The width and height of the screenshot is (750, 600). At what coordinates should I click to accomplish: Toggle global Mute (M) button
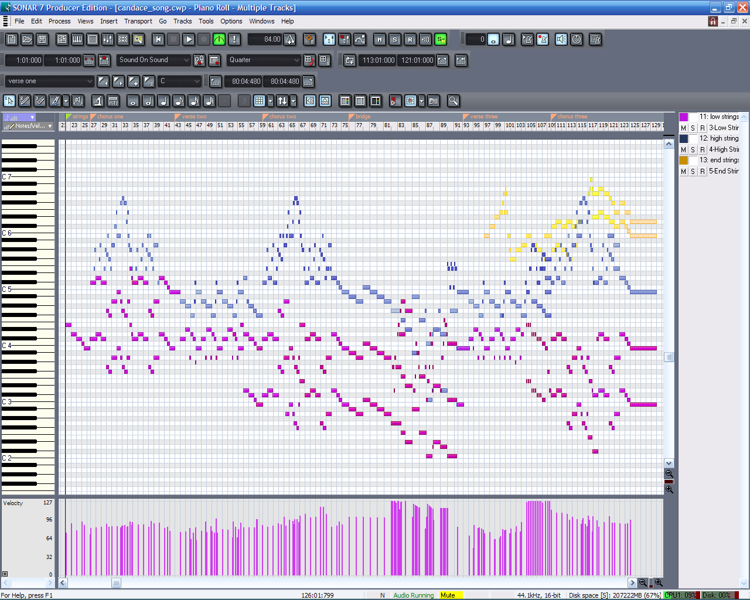coord(380,39)
